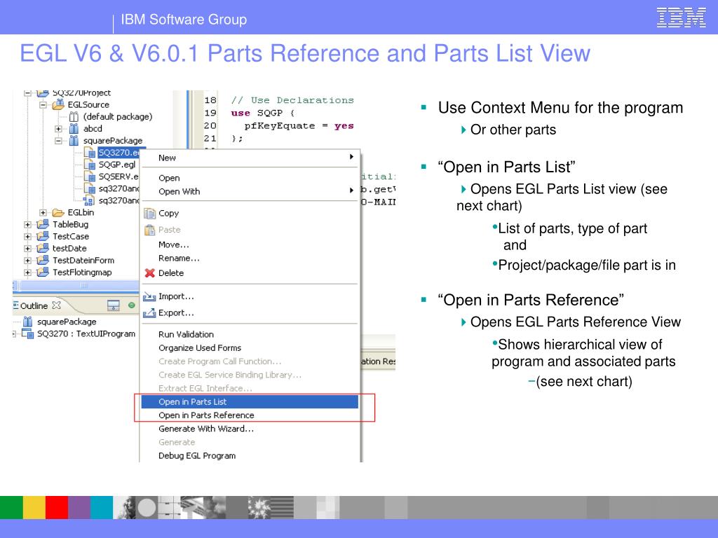
Task: Click the green square in footer strip
Action: tap(11, 508)
